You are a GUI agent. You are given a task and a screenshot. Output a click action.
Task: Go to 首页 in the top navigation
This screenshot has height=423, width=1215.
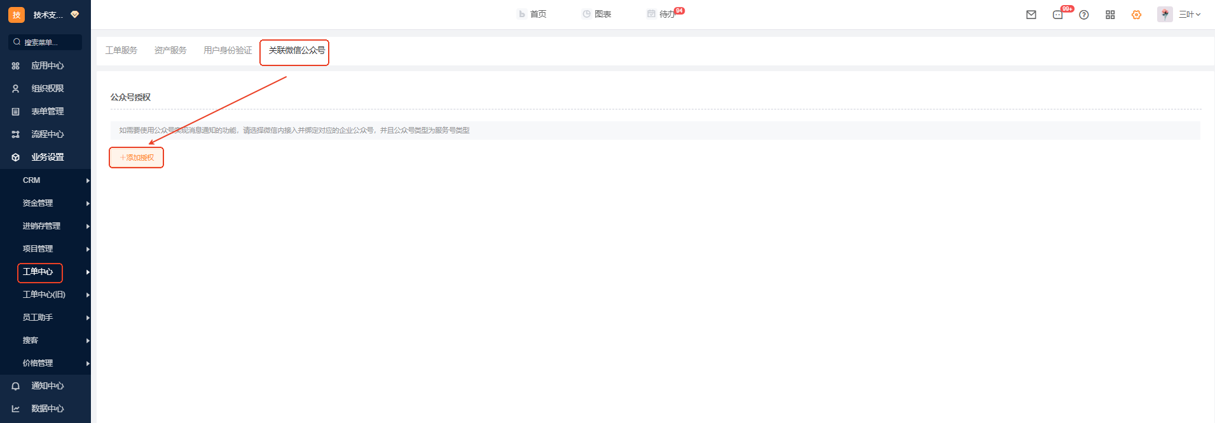point(533,14)
